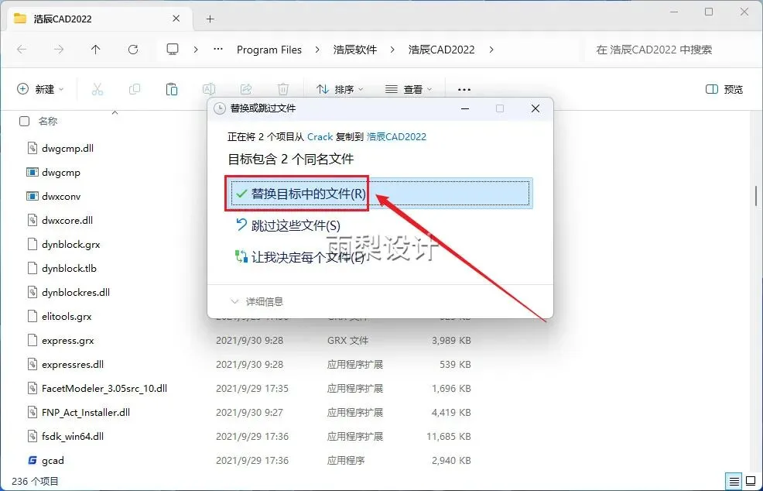
Task: Click the dynblock.grx file icon
Action: tap(33, 244)
